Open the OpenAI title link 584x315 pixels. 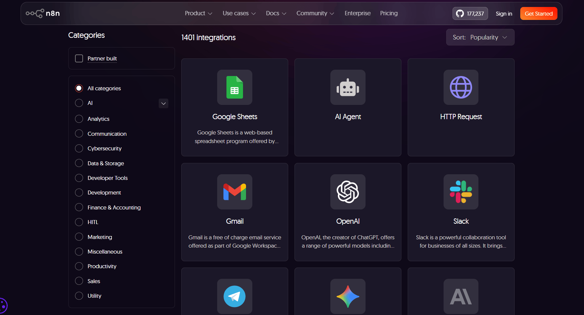[x=348, y=221]
